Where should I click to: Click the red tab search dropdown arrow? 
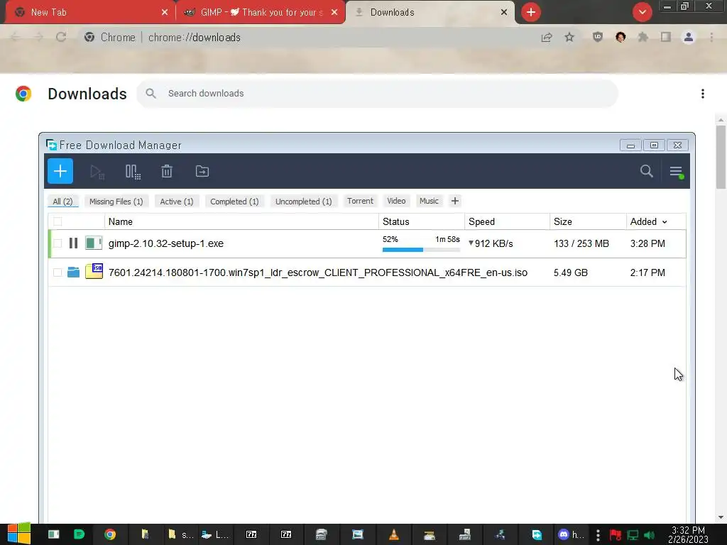[642, 12]
